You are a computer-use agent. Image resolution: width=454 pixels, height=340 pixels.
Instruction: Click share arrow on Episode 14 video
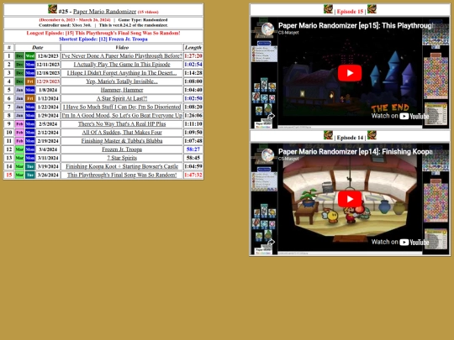point(271,242)
